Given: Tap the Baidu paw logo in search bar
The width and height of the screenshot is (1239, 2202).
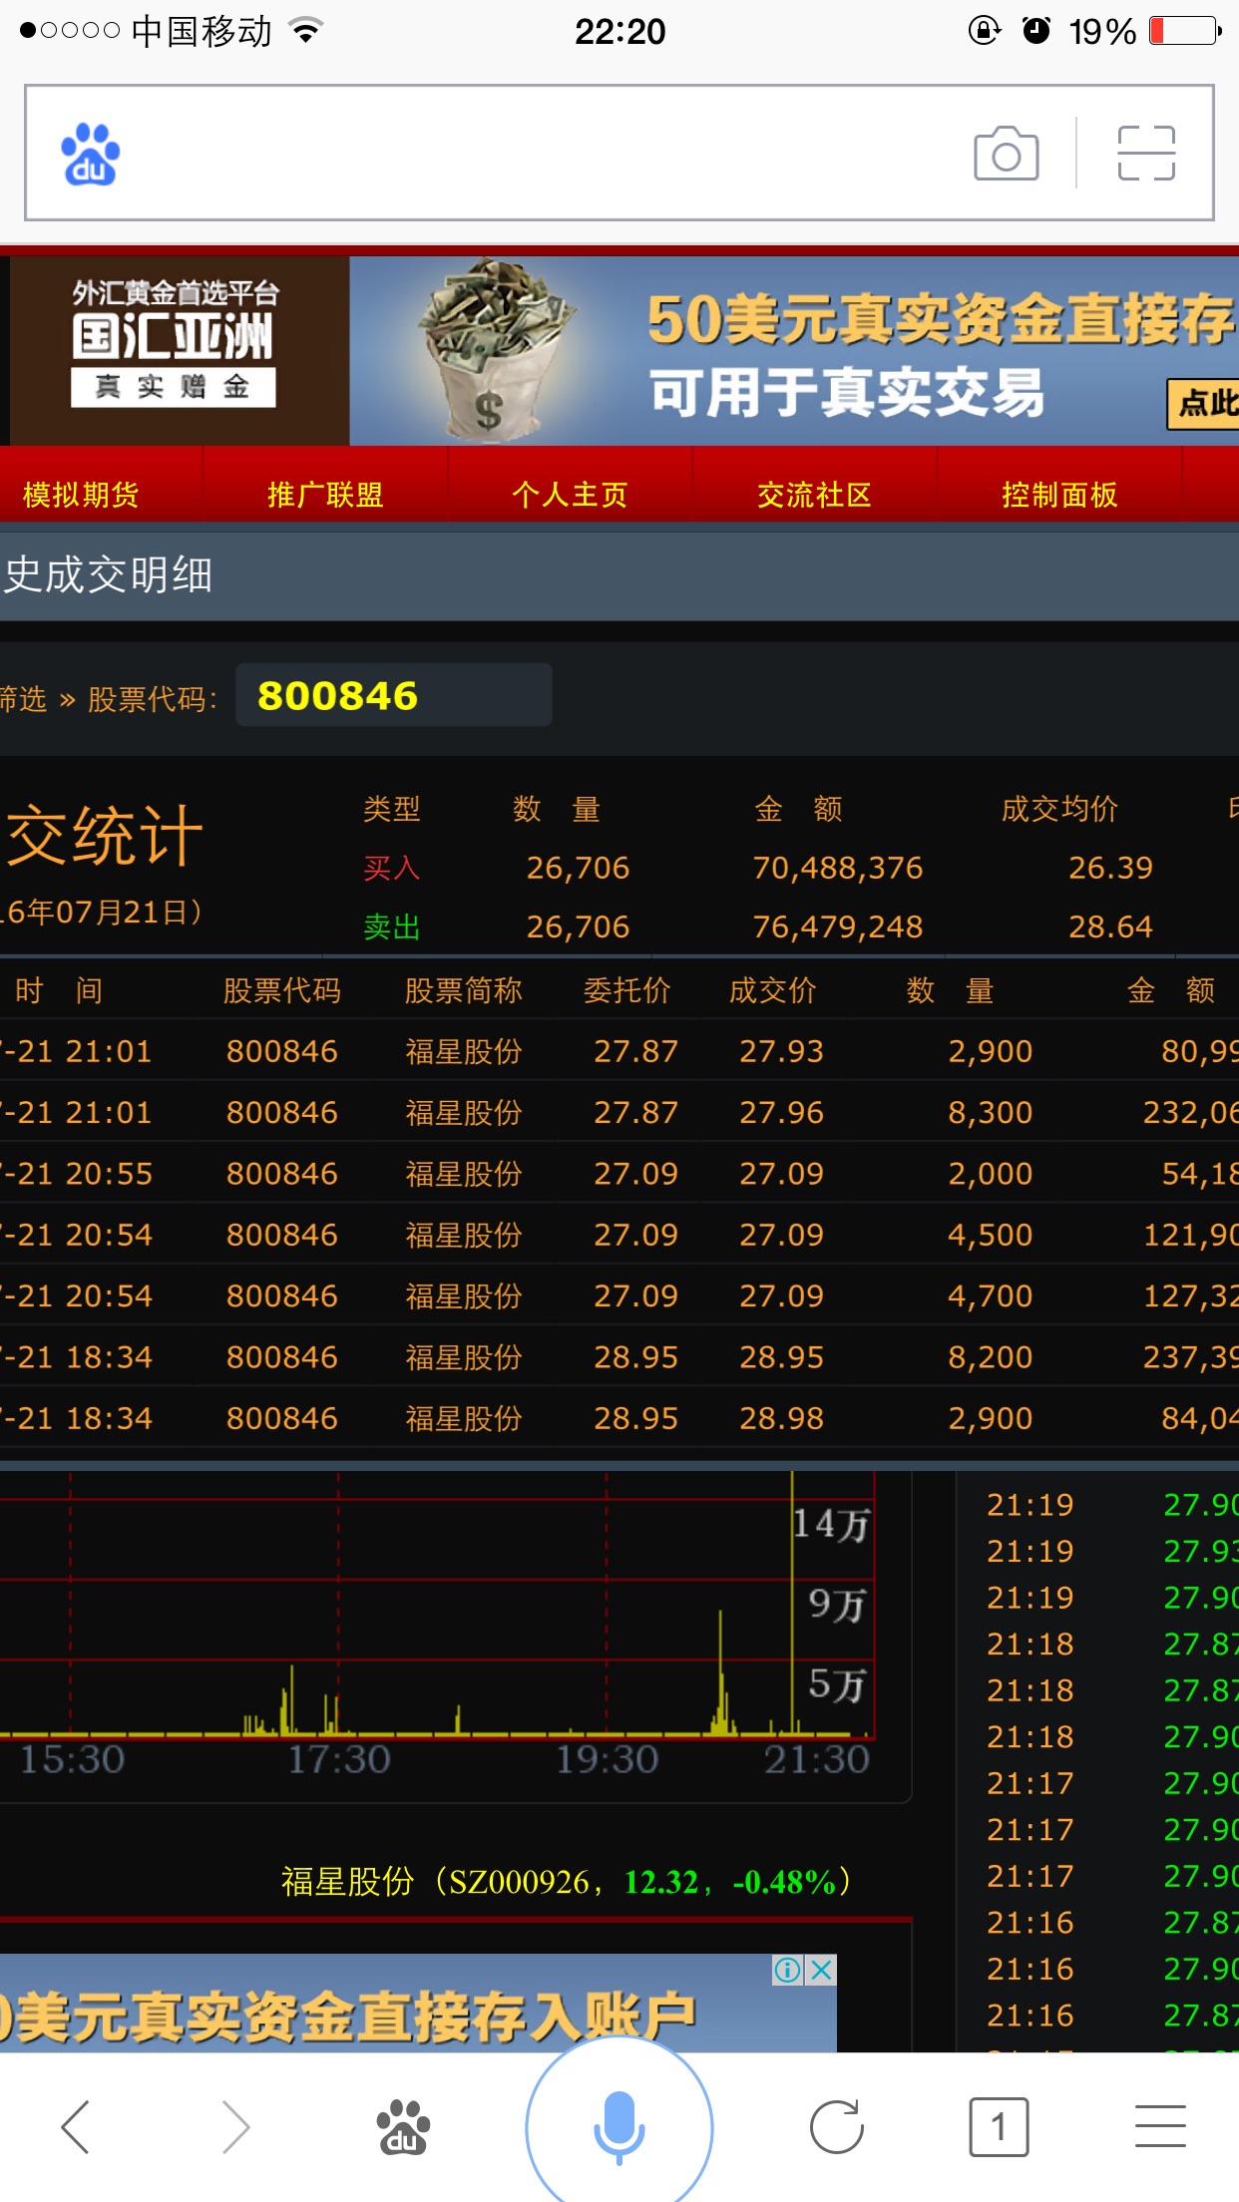Looking at the screenshot, I should [x=90, y=155].
